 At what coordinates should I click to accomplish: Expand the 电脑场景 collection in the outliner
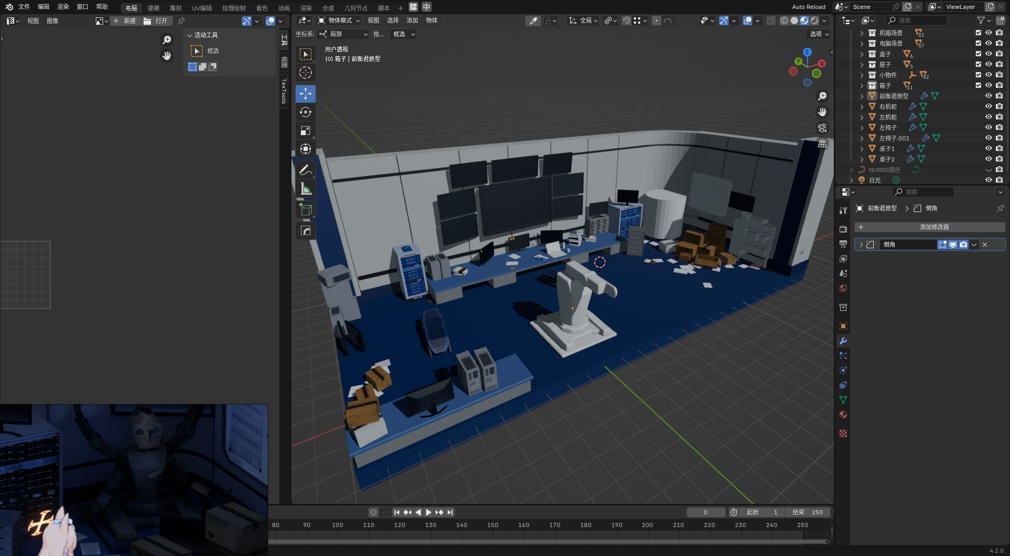(x=861, y=44)
